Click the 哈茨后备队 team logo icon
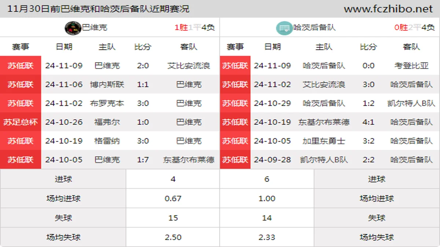 point(284,28)
